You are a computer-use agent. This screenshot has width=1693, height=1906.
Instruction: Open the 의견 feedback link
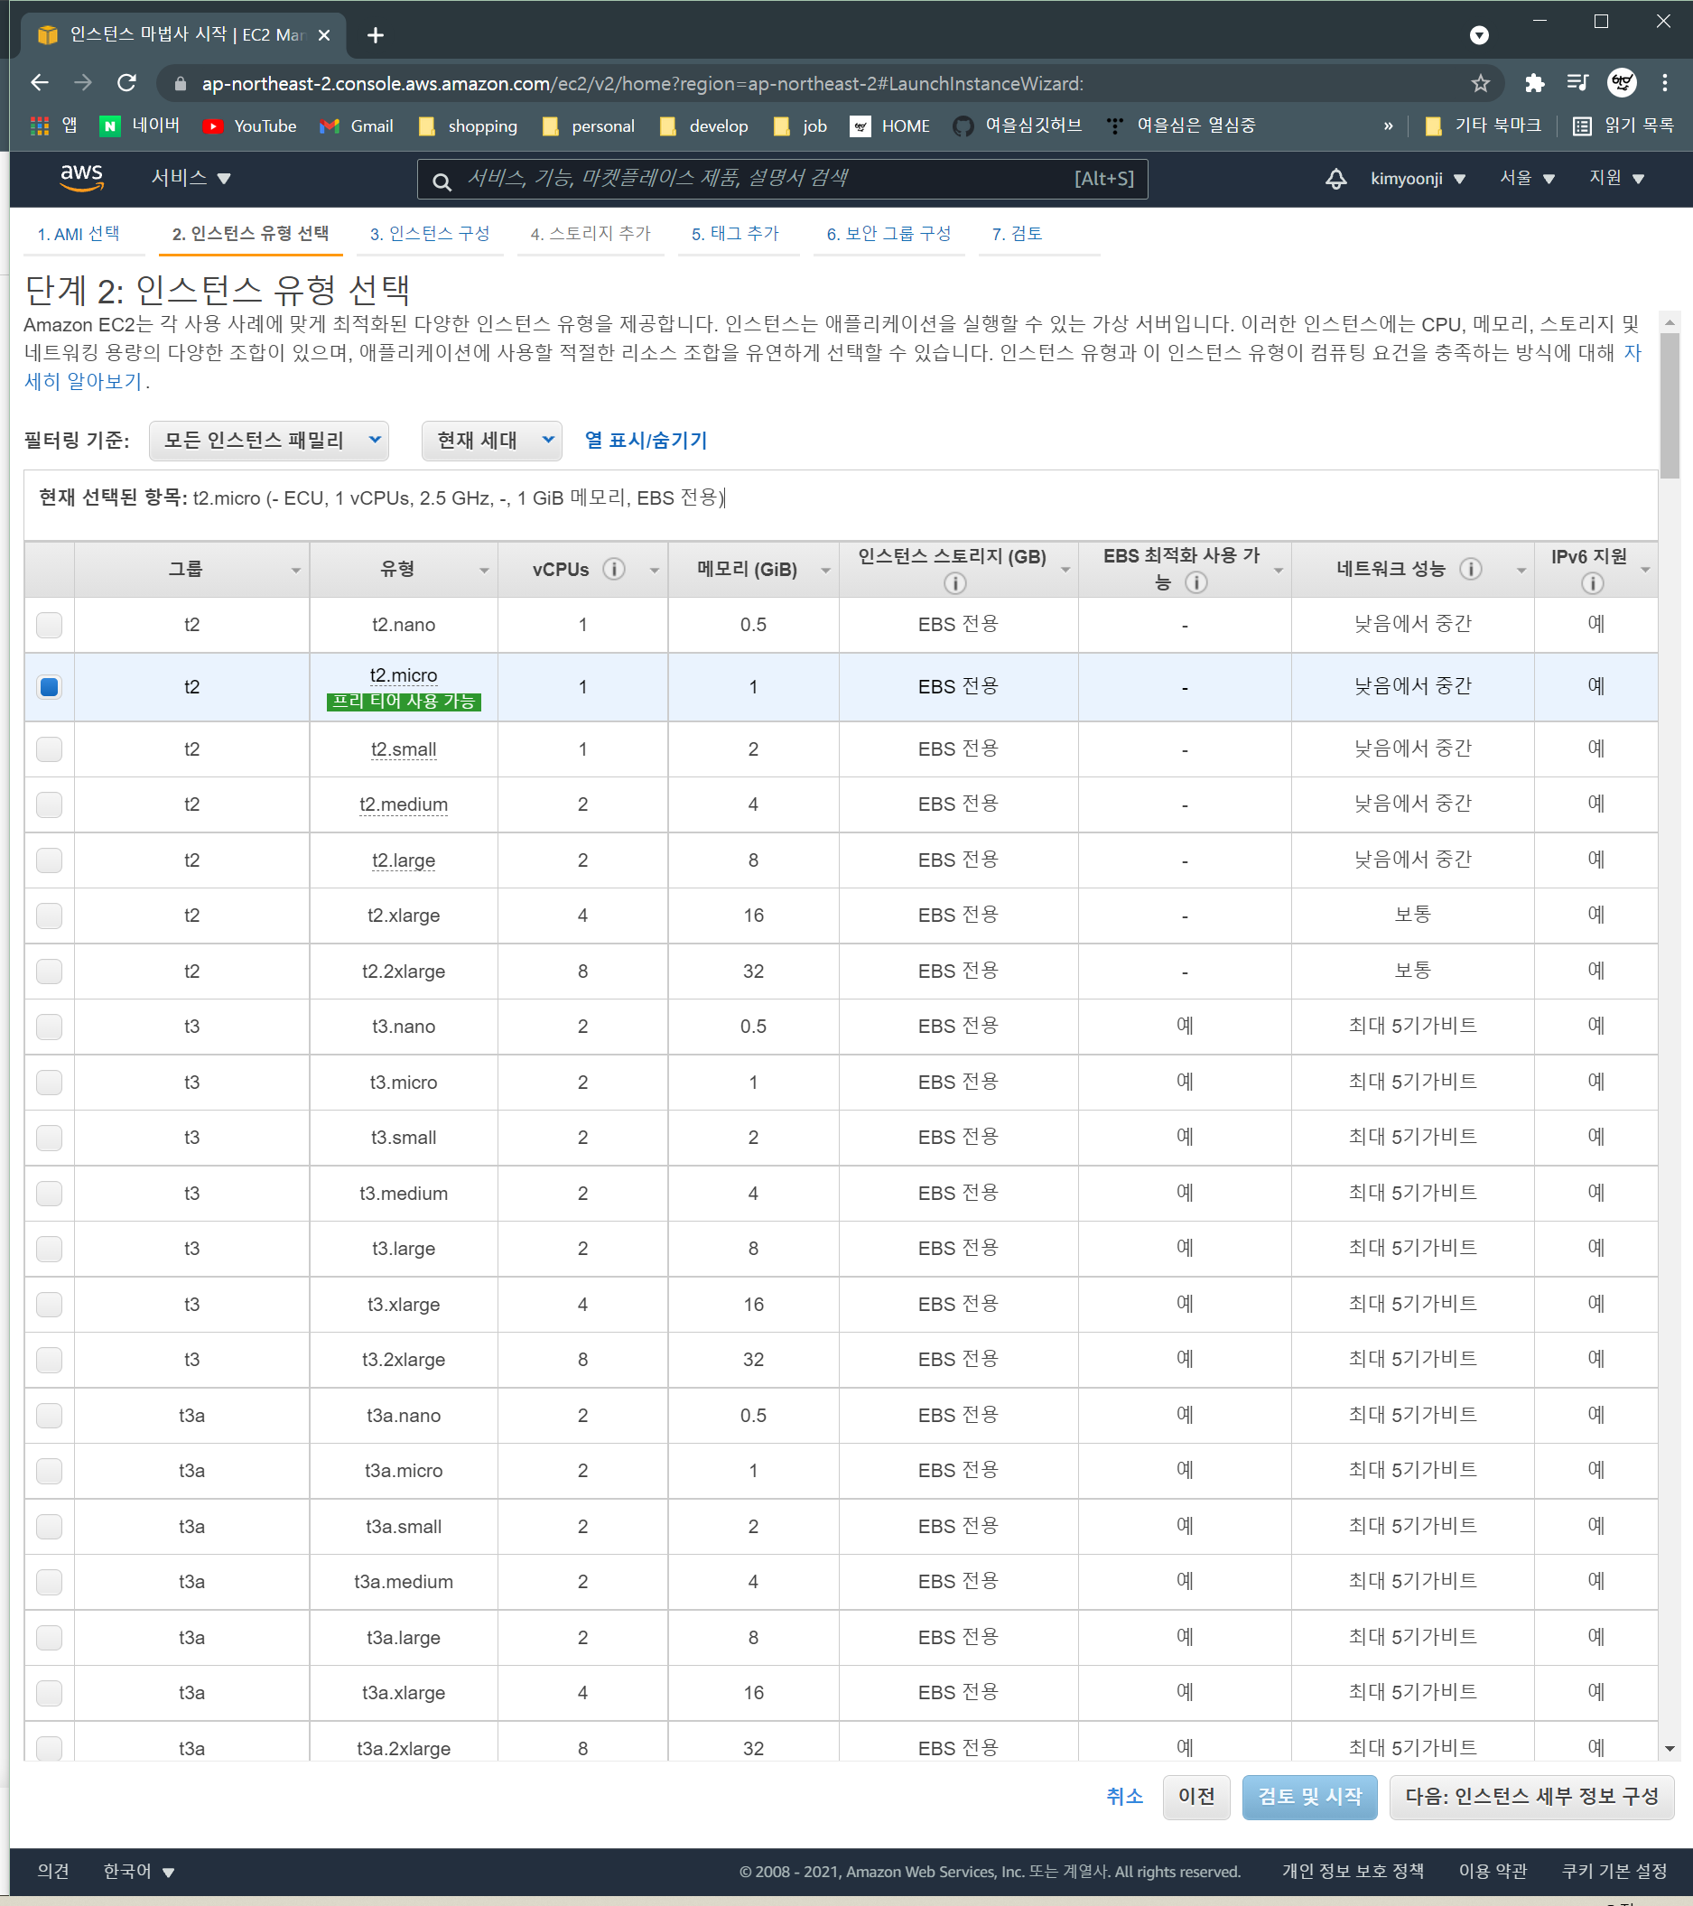click(53, 1872)
